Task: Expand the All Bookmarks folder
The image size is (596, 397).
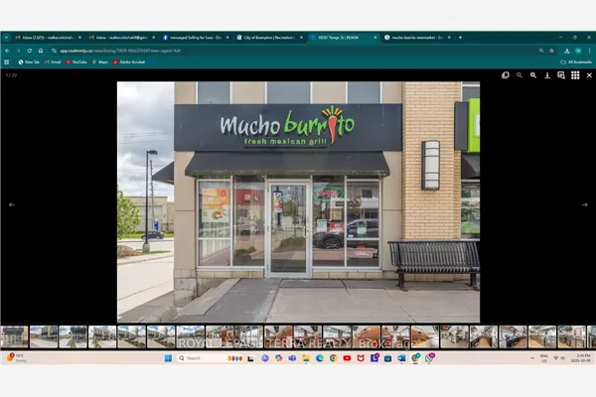Action: pyautogui.click(x=576, y=62)
